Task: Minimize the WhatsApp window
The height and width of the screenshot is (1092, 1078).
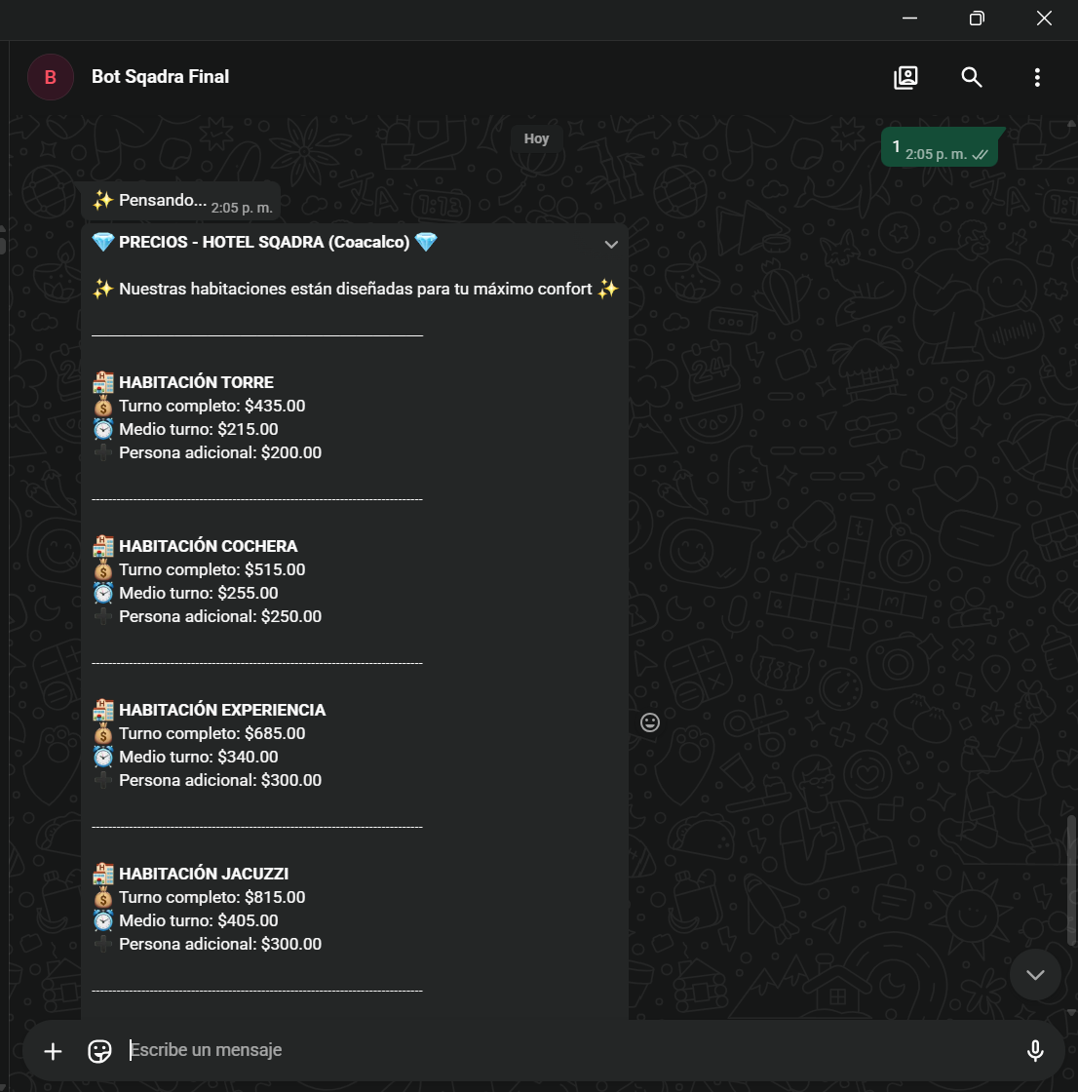Action: coord(909,19)
